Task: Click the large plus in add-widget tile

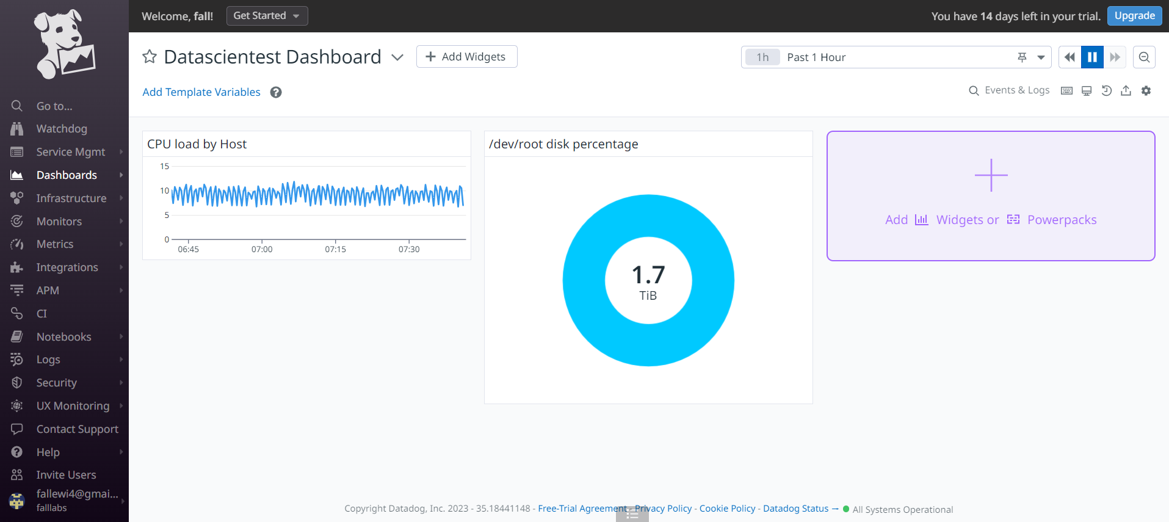Action: coord(991,175)
